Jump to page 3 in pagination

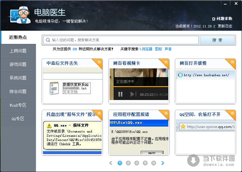coord(137,163)
